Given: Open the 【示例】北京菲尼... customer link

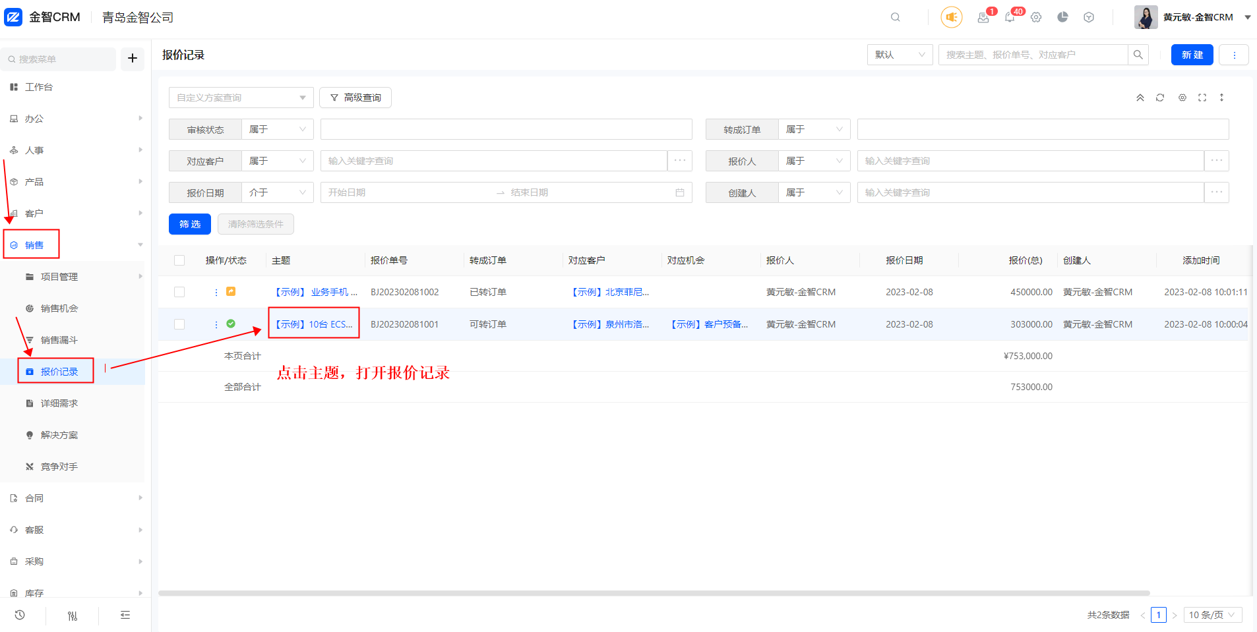Looking at the screenshot, I should [609, 292].
